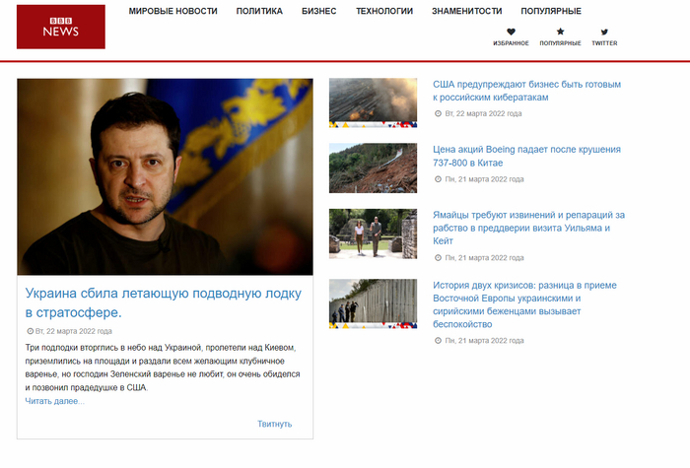Click the date under the main headline
Screen dimensions: 690x468
74,331
